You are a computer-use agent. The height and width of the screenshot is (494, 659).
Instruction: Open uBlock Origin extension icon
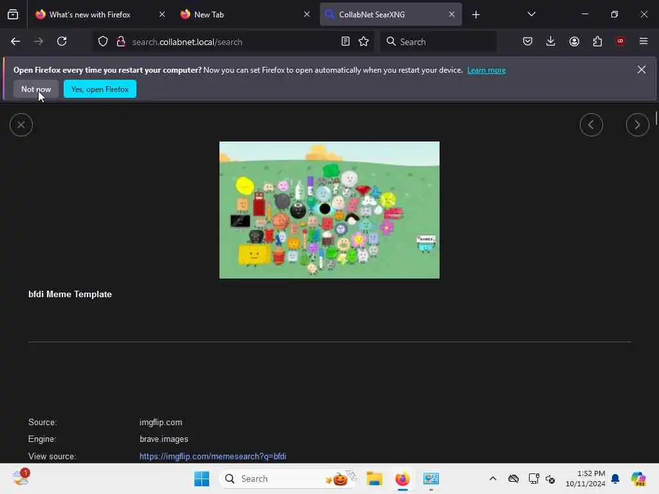(620, 42)
